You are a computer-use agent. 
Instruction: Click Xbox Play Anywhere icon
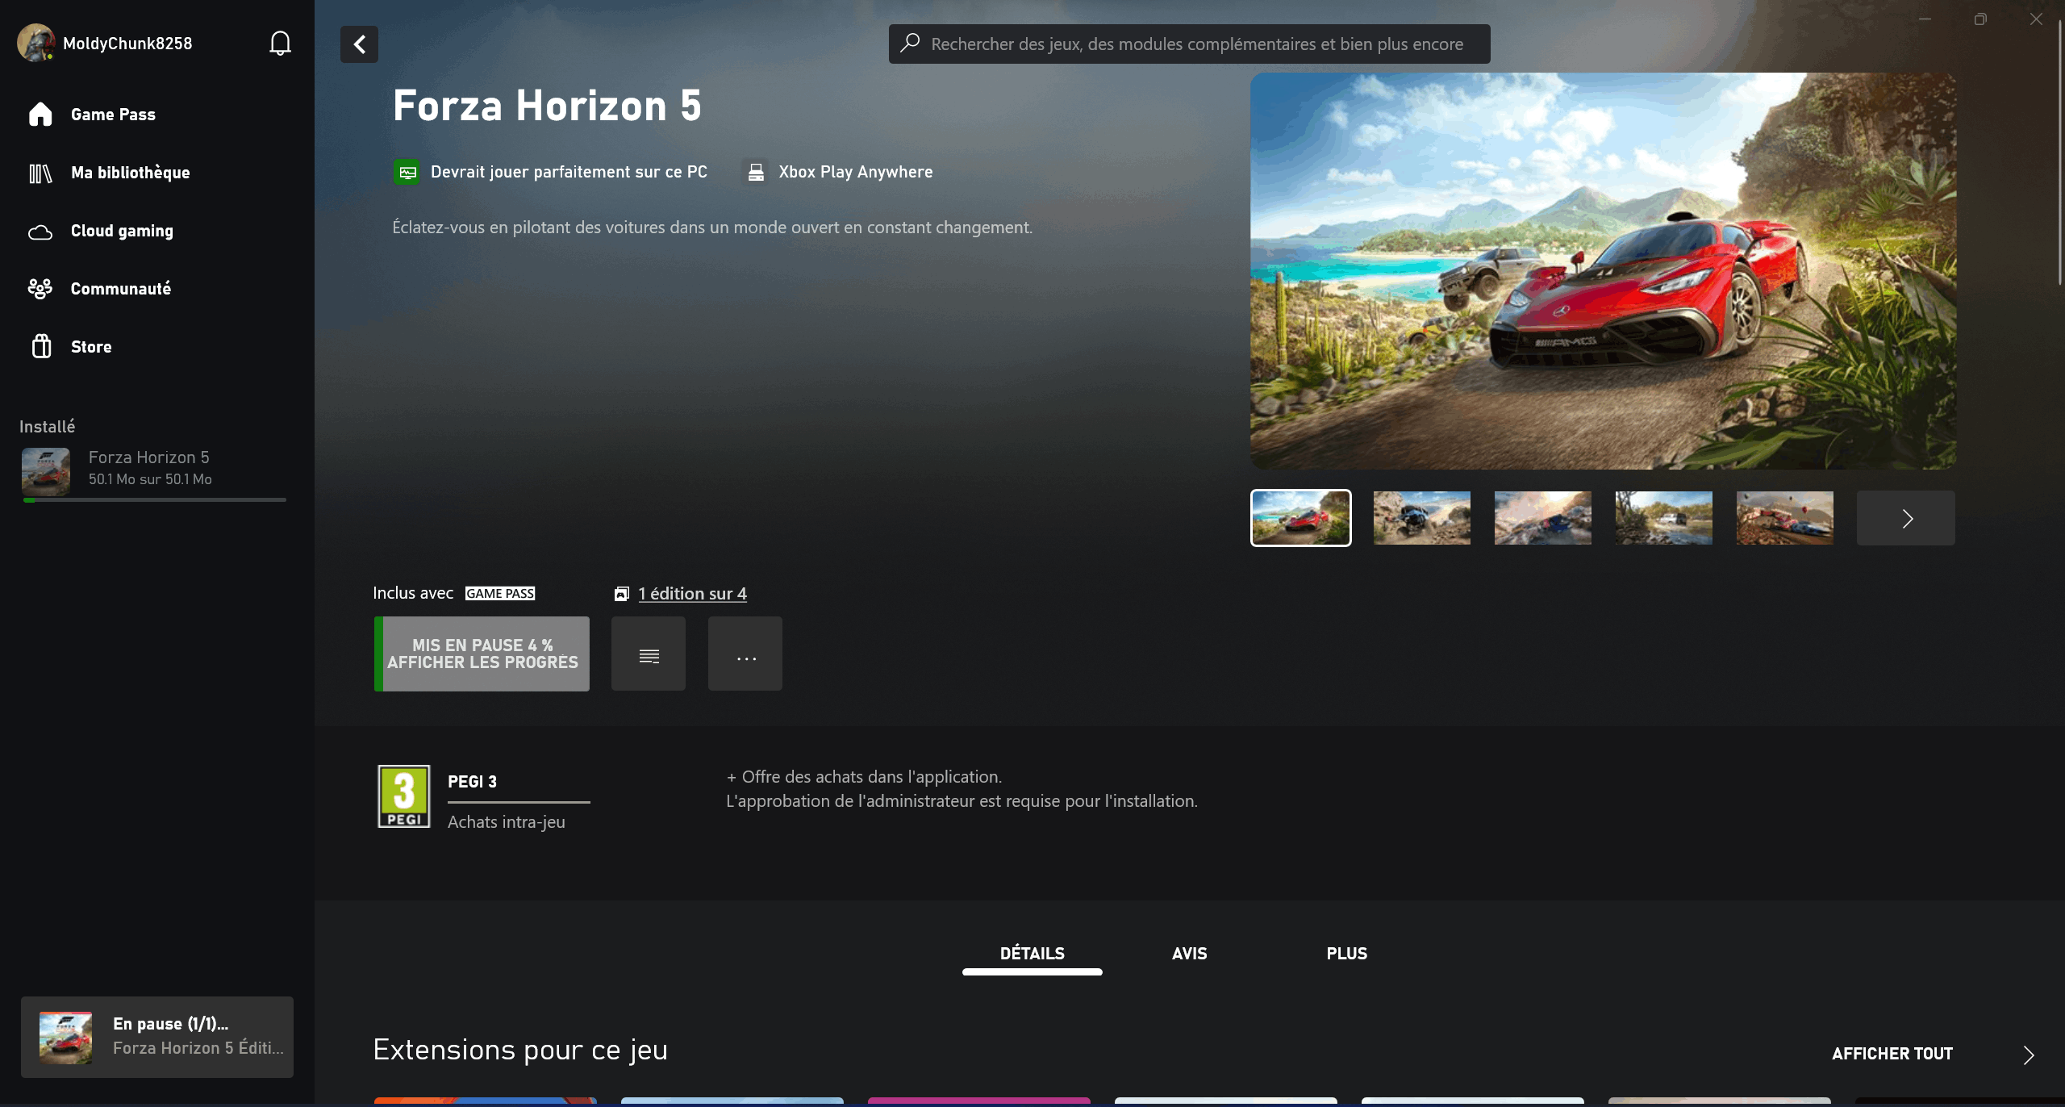(x=756, y=172)
